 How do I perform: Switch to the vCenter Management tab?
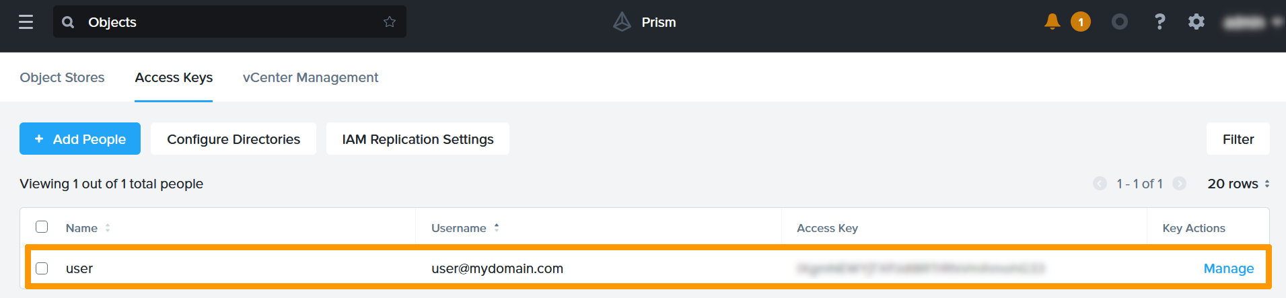click(310, 77)
